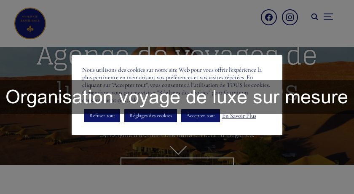This screenshot has height=194, width=354.
Task: Click the fleur-de-lis emblem in logo
Action: coord(30,29)
